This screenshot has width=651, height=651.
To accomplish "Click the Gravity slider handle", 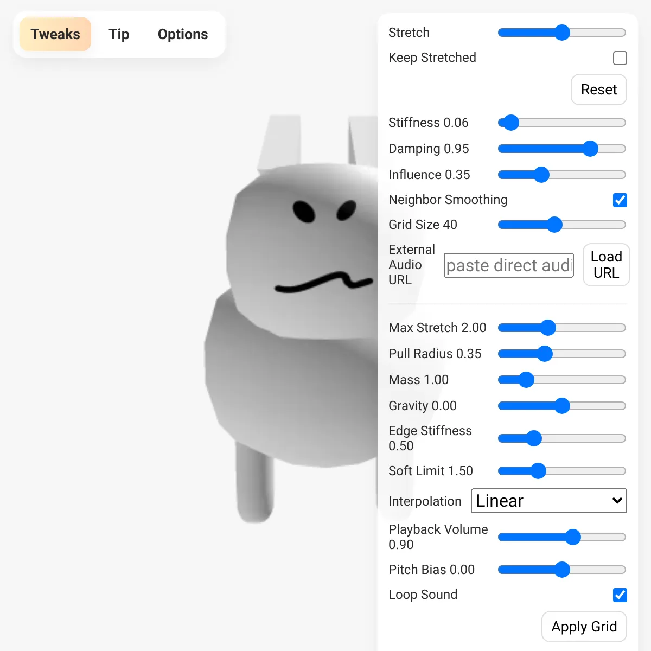I will tap(563, 406).
